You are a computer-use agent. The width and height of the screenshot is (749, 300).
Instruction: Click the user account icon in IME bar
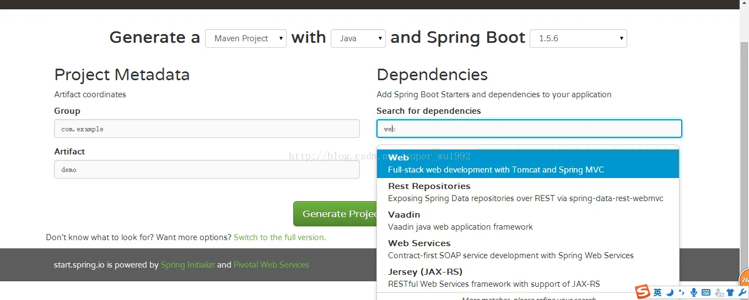[x=719, y=292]
